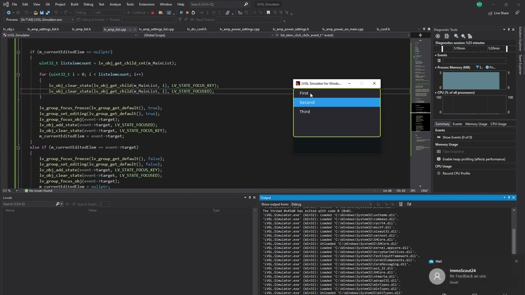The width and height of the screenshot is (525, 295).
Task: Open the Process selector dropdown
Action: (73, 20)
